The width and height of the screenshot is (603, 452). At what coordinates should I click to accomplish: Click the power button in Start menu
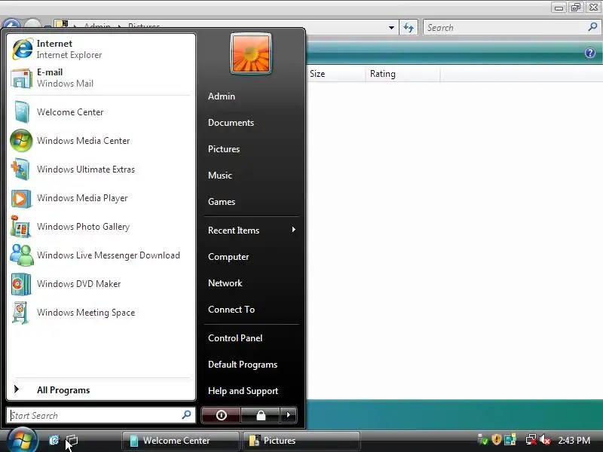(221, 415)
